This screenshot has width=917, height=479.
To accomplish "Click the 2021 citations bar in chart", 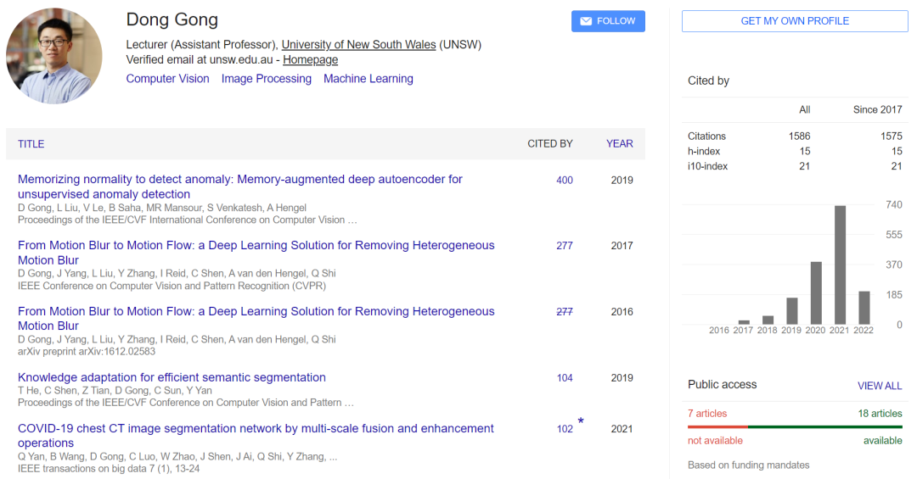I will pos(841,265).
